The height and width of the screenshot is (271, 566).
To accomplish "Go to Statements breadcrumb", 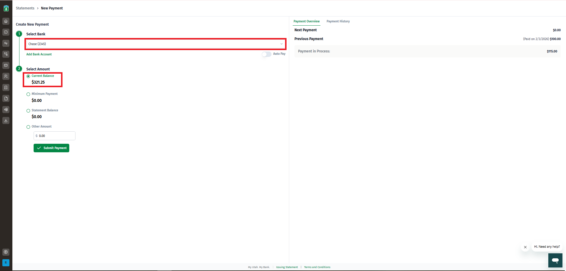I will 25,8.
